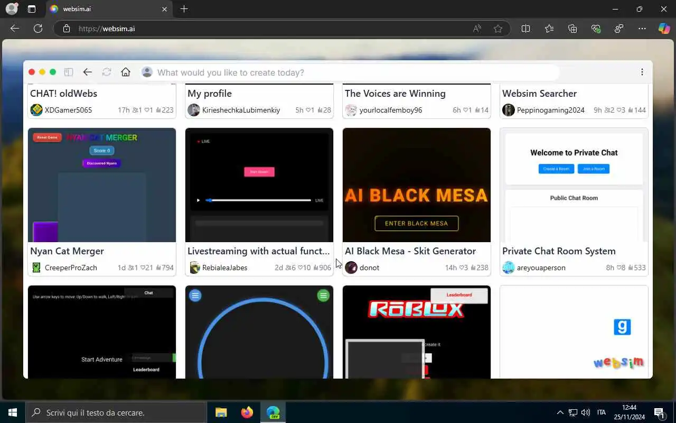
Task: Open the blue circle project thumbnail
Action: (x=259, y=332)
